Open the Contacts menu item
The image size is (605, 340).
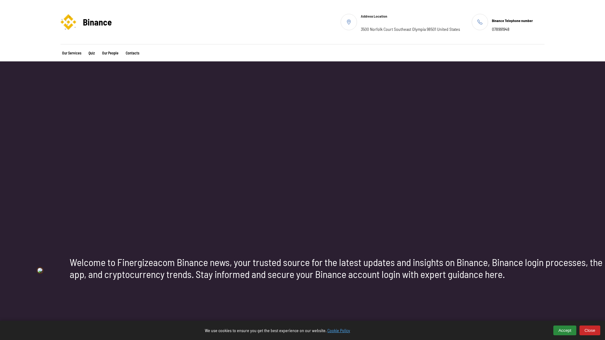(132, 53)
